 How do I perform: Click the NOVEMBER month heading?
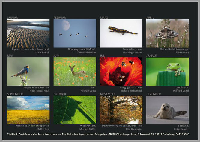(108, 94)
